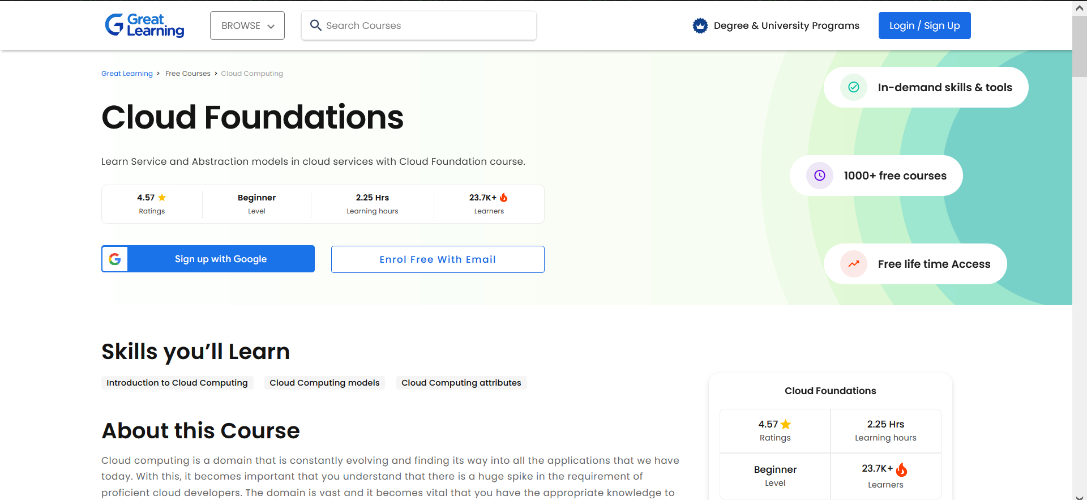Sign up with Google
The image size is (1087, 500).
(x=208, y=259)
